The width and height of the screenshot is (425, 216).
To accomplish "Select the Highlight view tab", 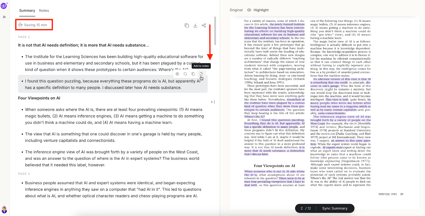I will [258, 10].
